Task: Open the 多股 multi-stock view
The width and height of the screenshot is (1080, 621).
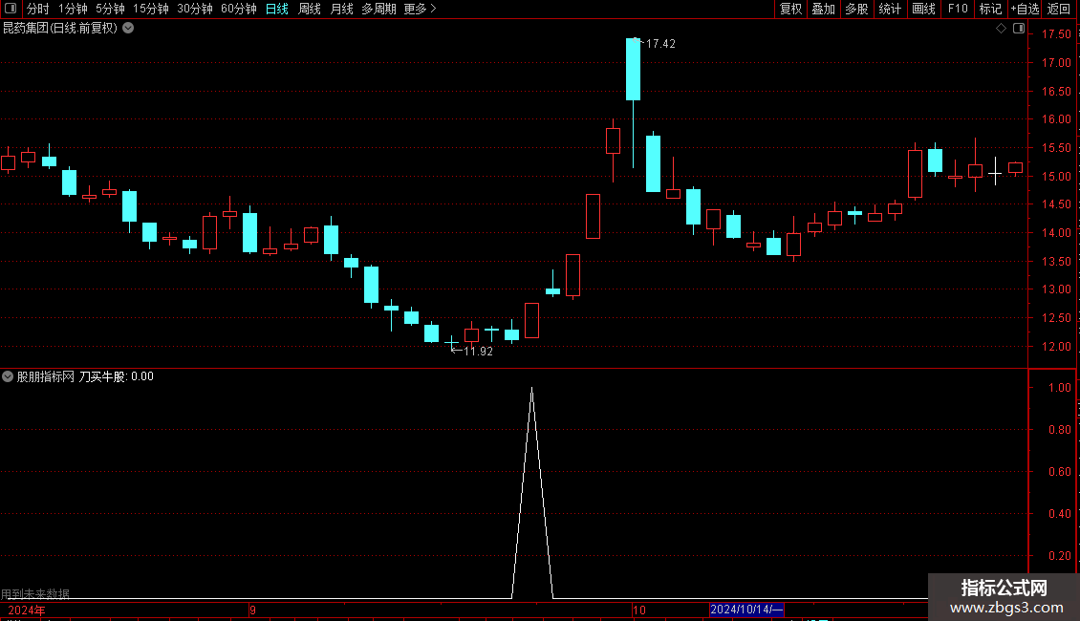Action: 856,9
